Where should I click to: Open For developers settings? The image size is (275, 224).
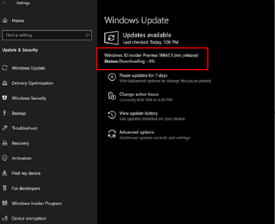pyautogui.click(x=26, y=188)
